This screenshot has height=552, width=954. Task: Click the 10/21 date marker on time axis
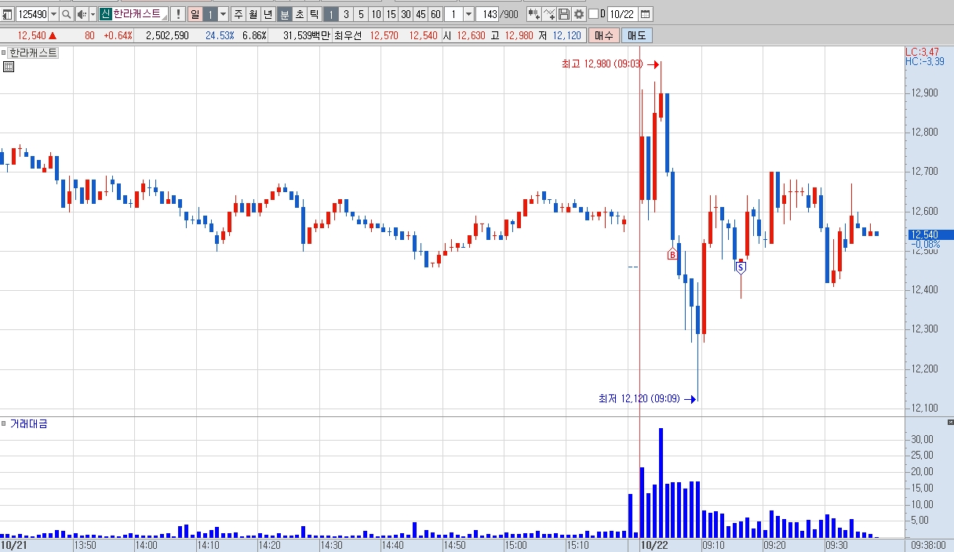(13, 544)
